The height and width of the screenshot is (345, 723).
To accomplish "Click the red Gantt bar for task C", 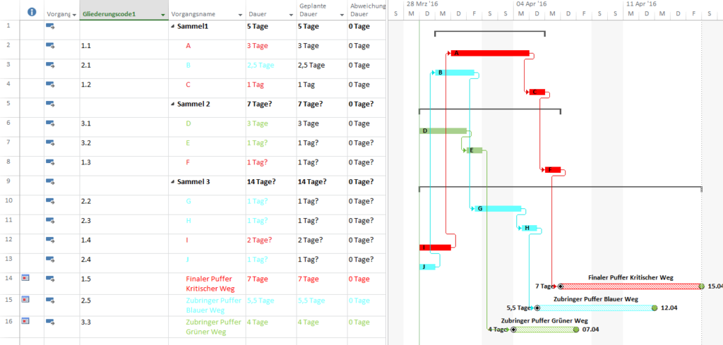I will tap(537, 92).
